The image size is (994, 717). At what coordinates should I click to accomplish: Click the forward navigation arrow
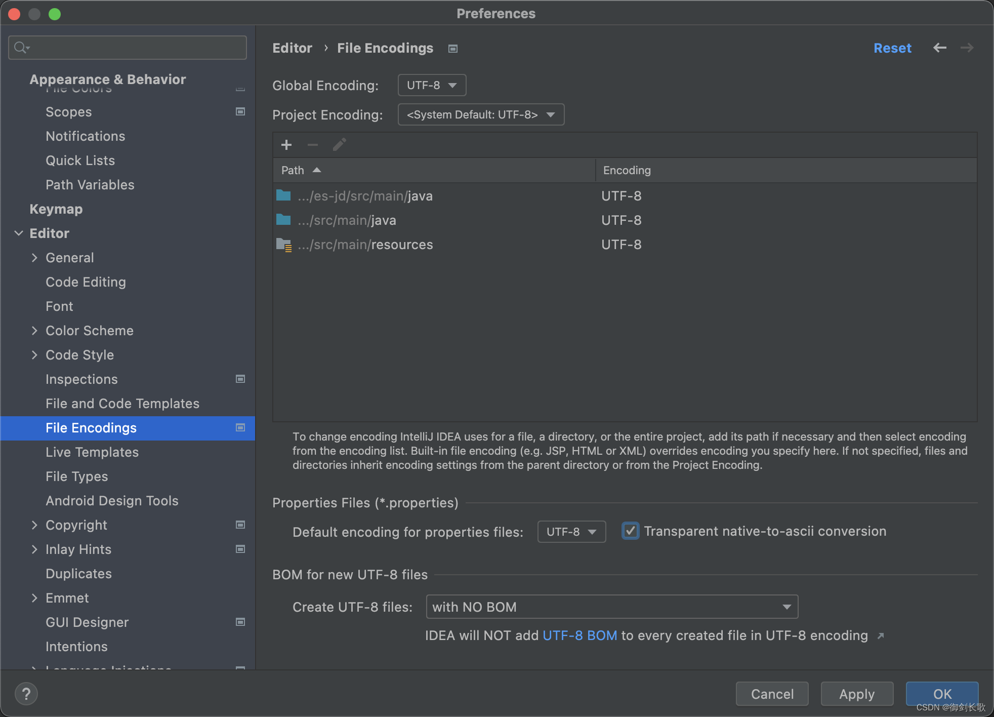[967, 48]
